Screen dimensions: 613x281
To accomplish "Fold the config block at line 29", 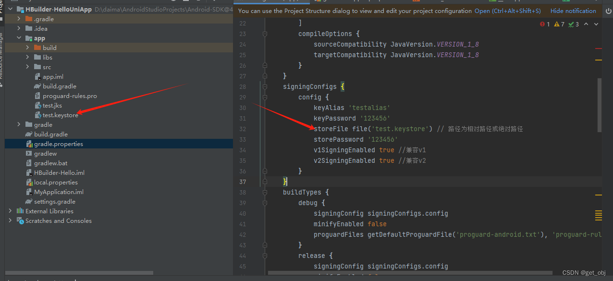I will tap(264, 97).
